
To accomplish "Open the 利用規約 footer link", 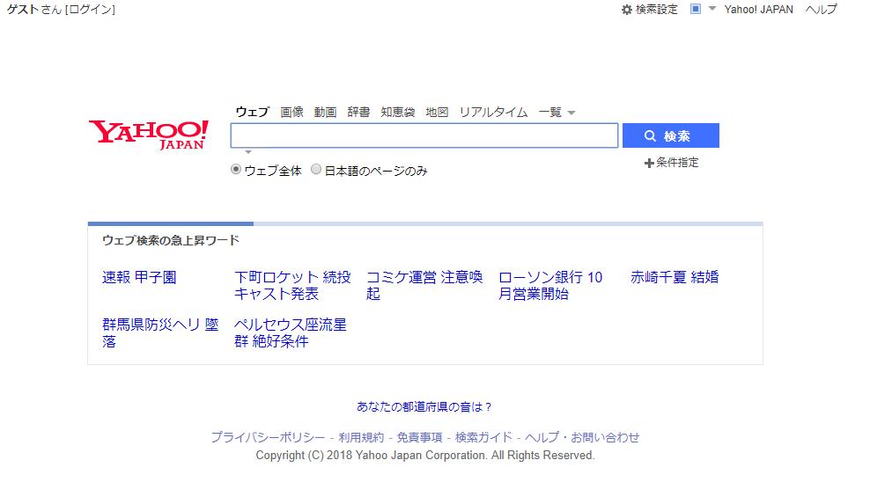I will pyautogui.click(x=361, y=437).
